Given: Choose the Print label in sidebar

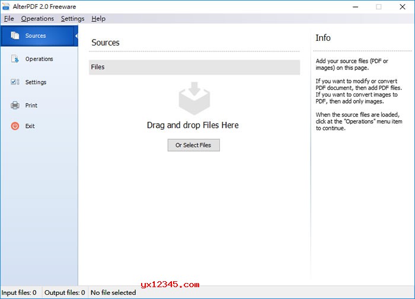Looking at the screenshot, I should 31,105.
